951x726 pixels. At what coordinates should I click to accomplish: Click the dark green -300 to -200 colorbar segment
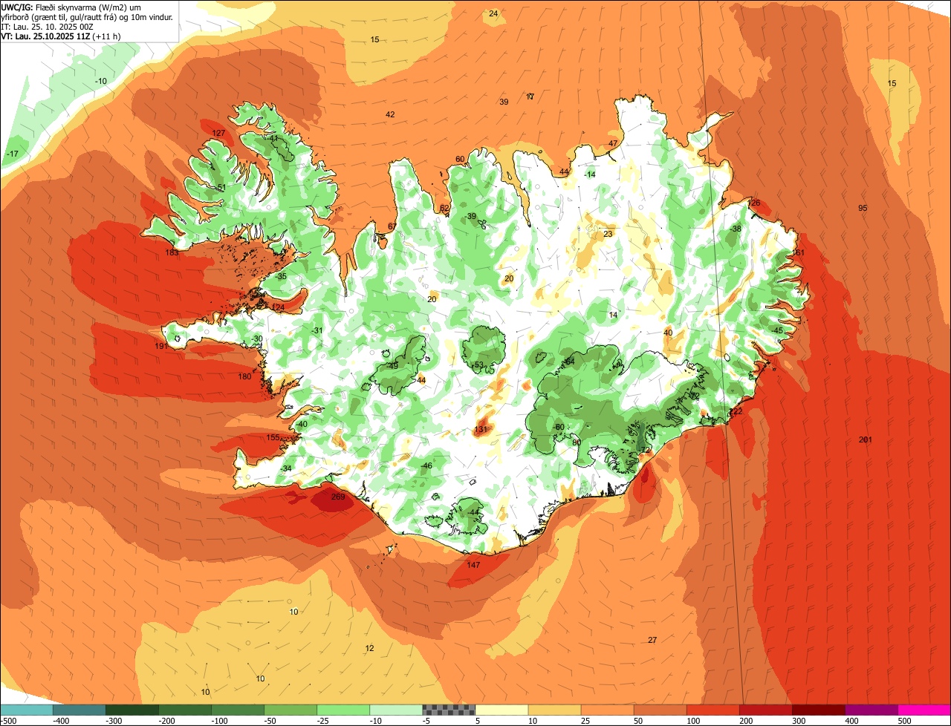click(132, 710)
